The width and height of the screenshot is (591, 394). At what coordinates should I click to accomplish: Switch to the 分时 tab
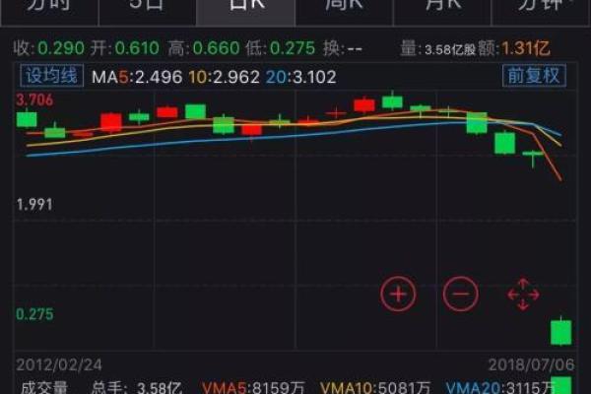(x=49, y=11)
